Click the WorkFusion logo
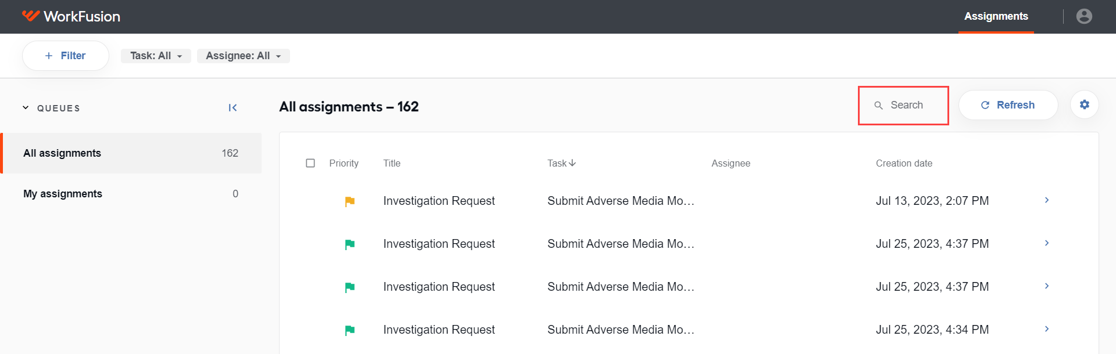Screen dimensions: 1116x354 71,16
